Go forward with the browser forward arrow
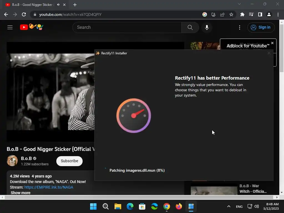284x213 pixels. click(15, 14)
